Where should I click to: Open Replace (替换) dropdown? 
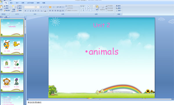pos(119,8)
